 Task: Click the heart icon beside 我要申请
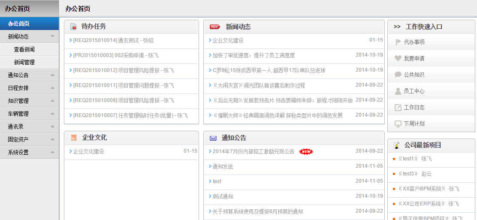pos(398,58)
